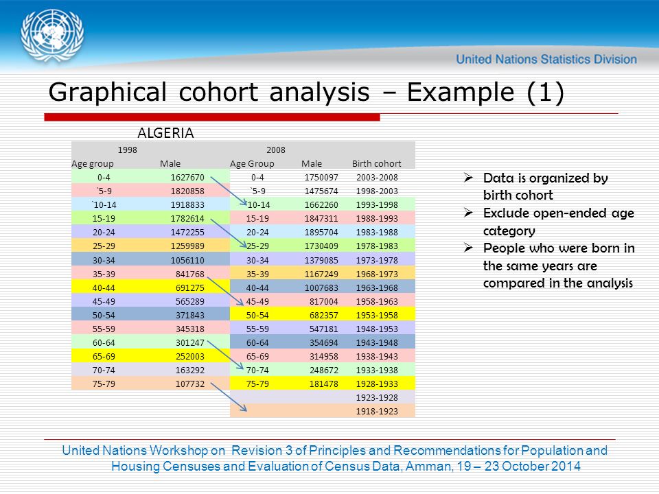Viewport: 659px width, 494px height.
Task: Select birth cohort 1953-1958
Action: click(x=377, y=315)
